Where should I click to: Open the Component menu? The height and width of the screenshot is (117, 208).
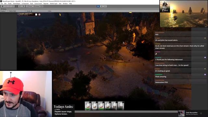(25, 4)
